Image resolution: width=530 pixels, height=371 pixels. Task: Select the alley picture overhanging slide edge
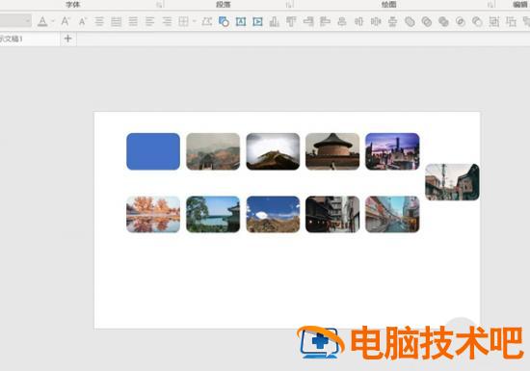452,182
